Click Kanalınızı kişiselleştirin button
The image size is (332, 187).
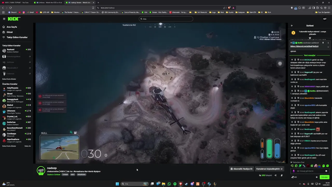(269, 169)
